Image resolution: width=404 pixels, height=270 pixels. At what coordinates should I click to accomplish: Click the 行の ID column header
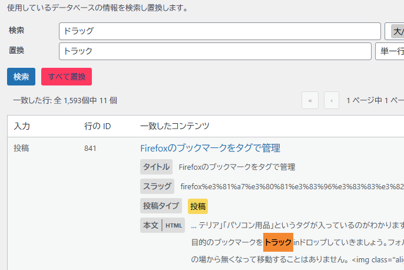(98, 126)
